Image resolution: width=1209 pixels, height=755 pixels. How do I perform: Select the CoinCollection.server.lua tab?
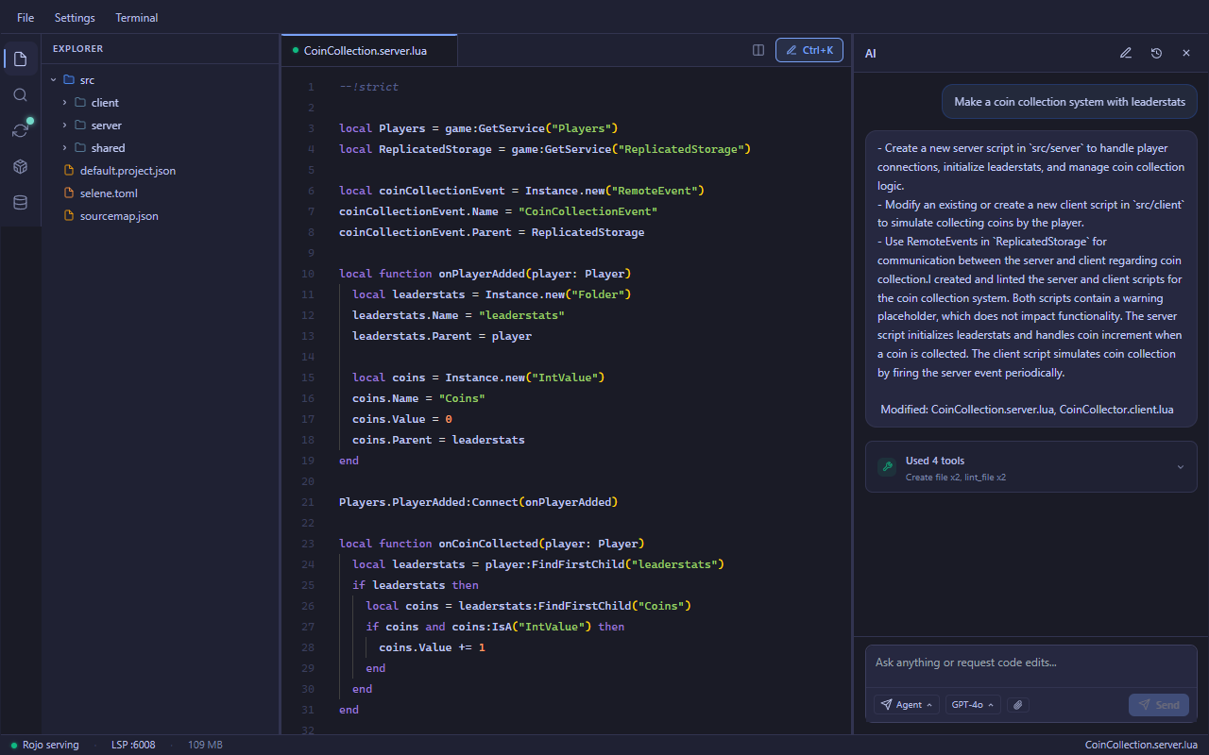tap(368, 49)
